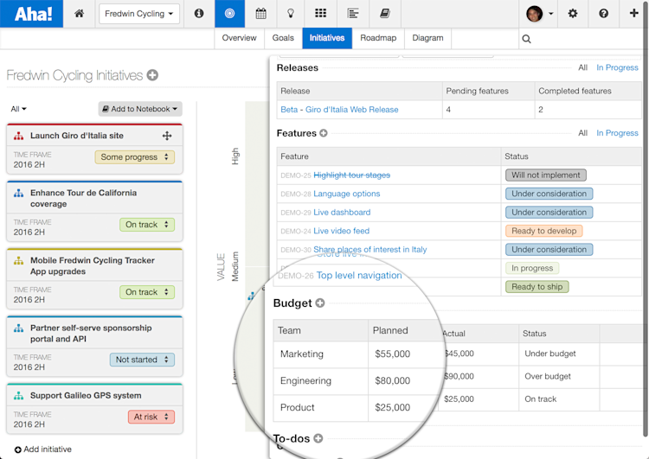Click the Ready to develop status badge
The height and width of the screenshot is (459, 649).
pyautogui.click(x=544, y=231)
